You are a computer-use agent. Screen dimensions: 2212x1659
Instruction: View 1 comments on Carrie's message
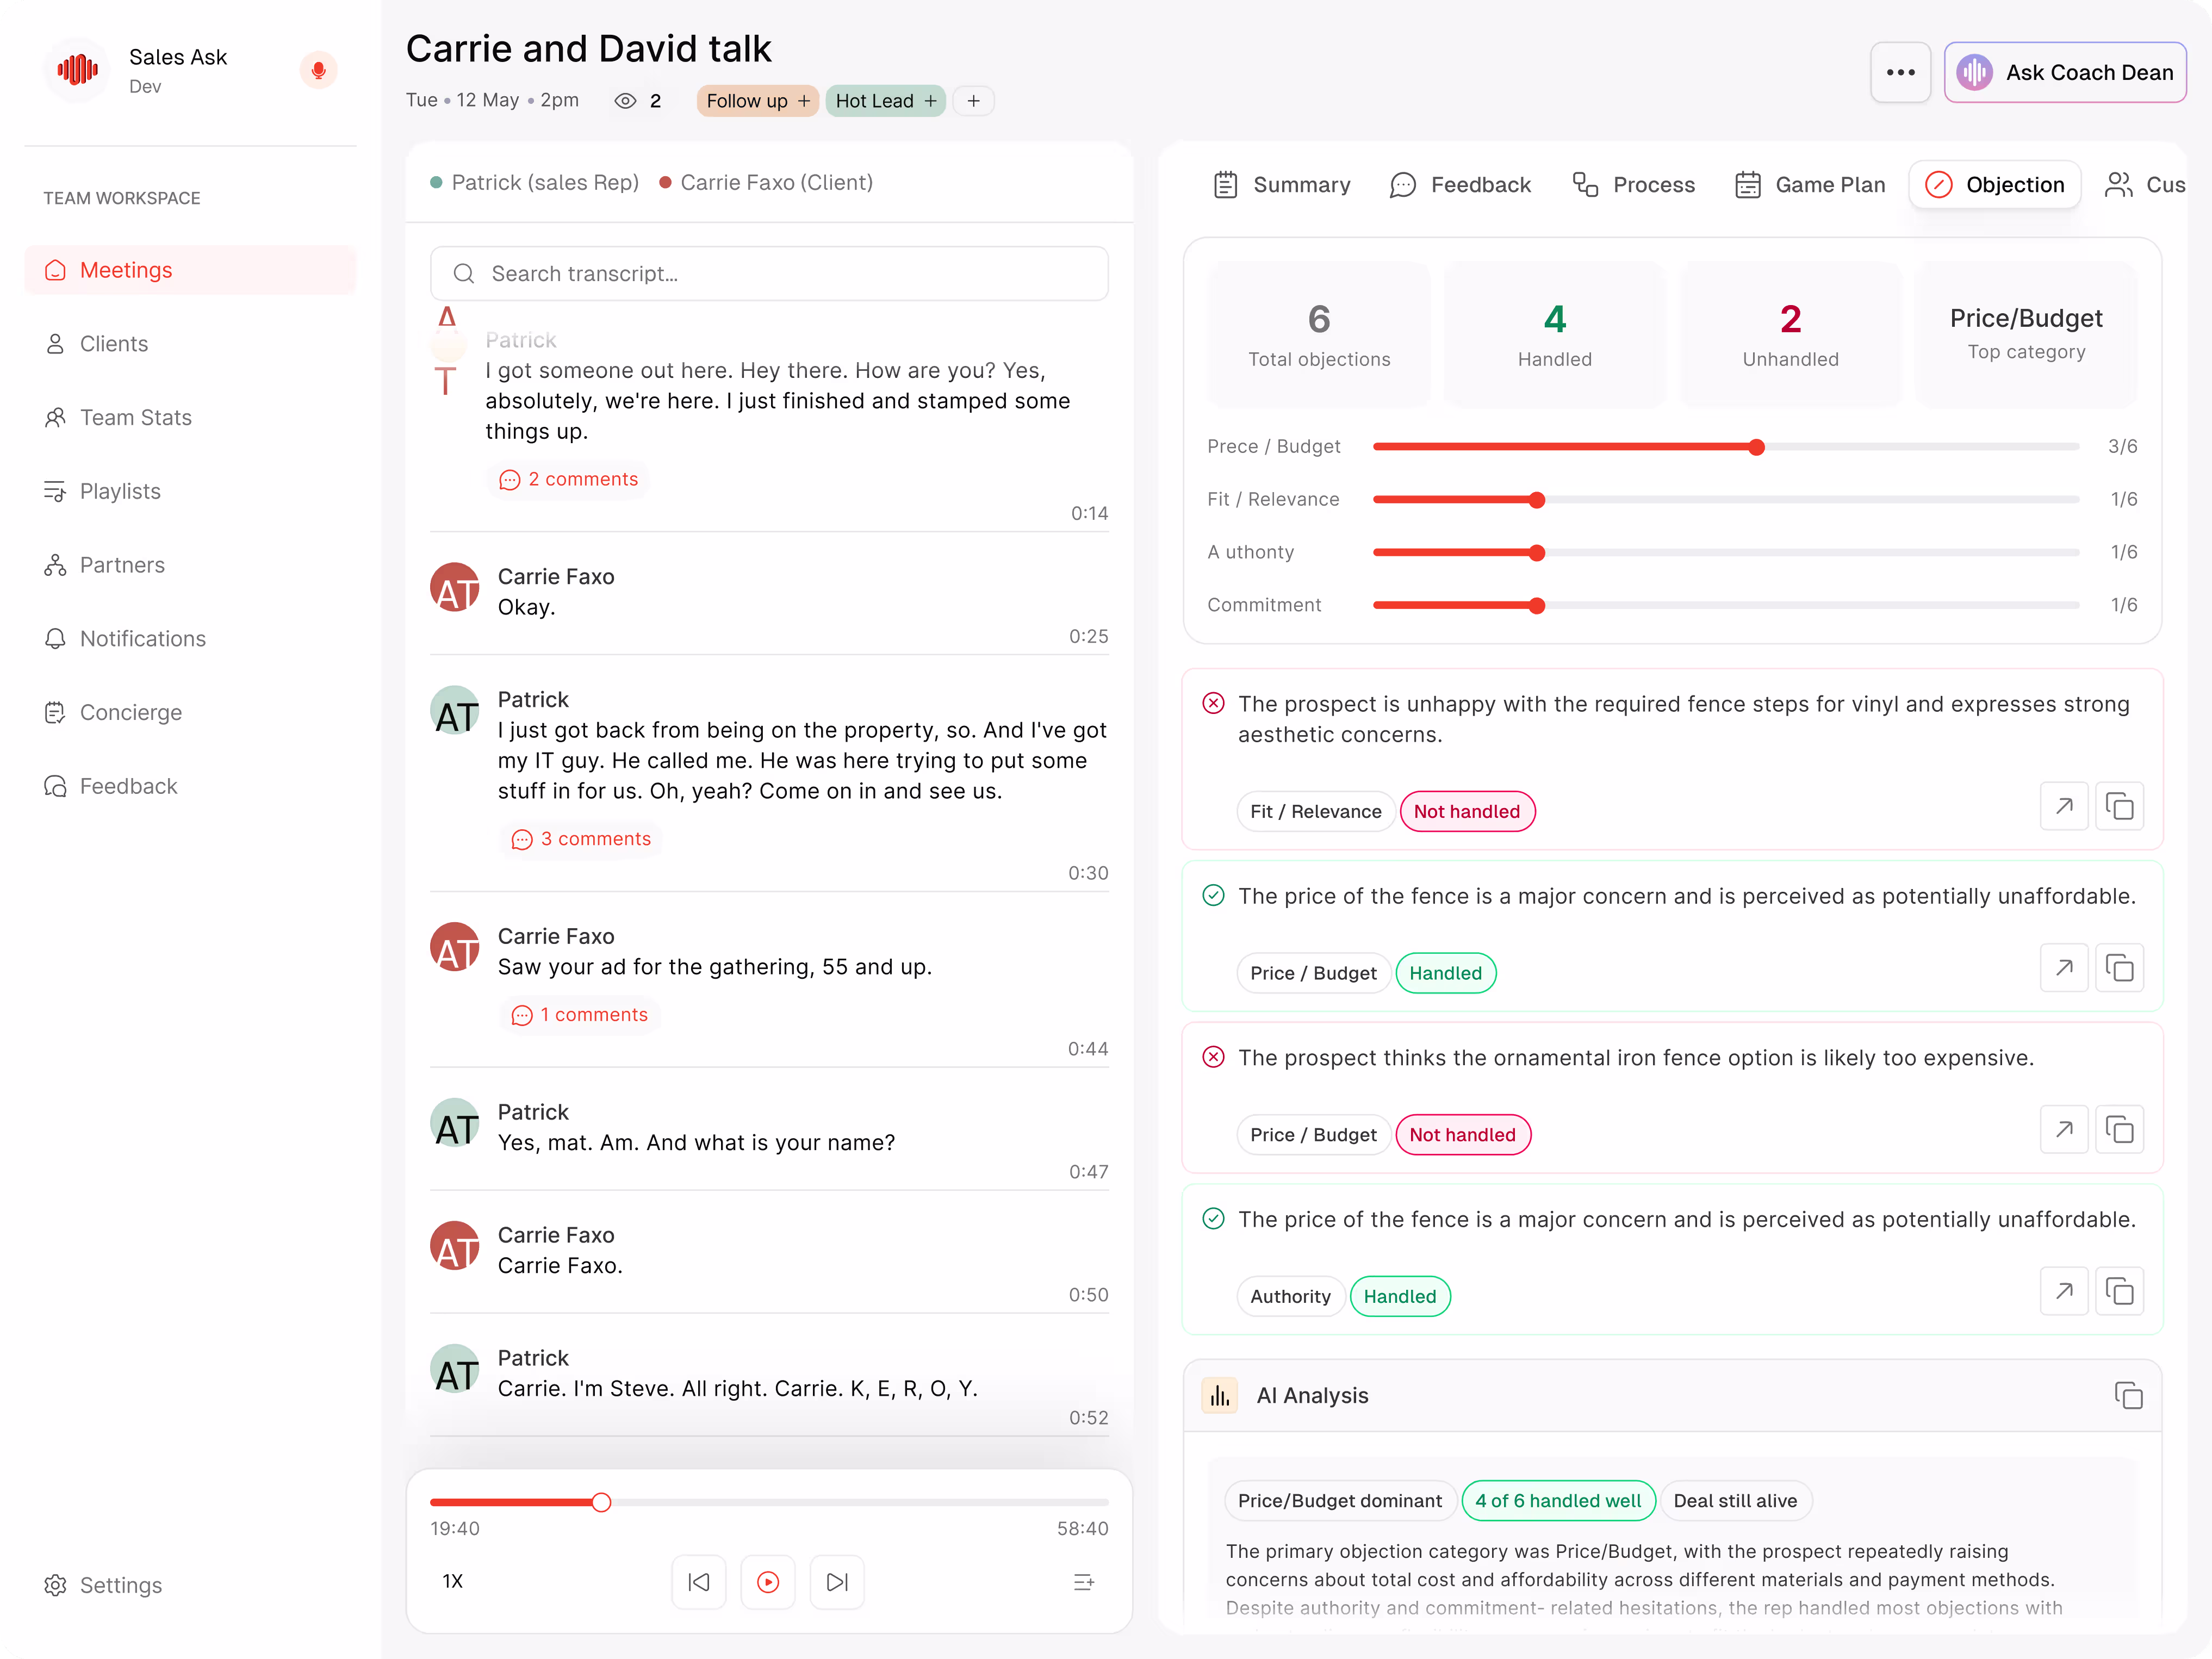click(579, 1015)
